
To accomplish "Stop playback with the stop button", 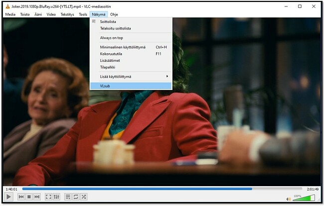I will click(x=29, y=197).
